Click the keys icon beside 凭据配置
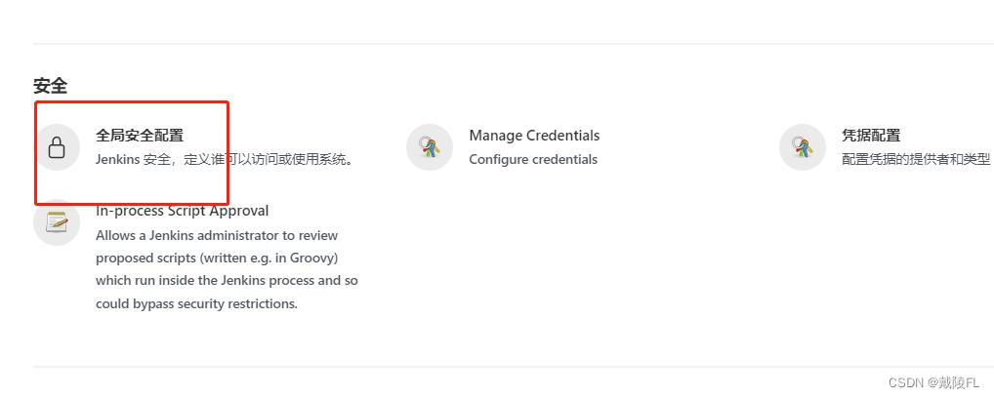 [803, 147]
